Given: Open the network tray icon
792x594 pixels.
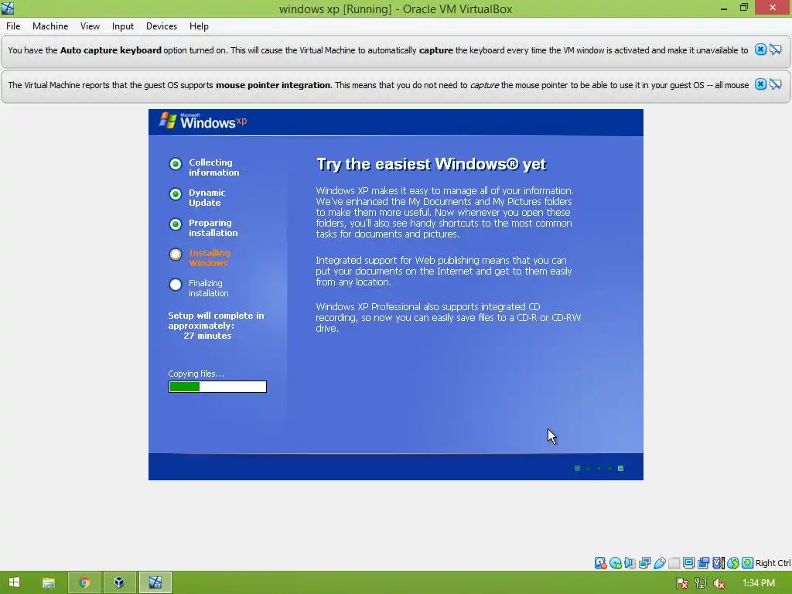Looking at the screenshot, I should click(x=700, y=583).
